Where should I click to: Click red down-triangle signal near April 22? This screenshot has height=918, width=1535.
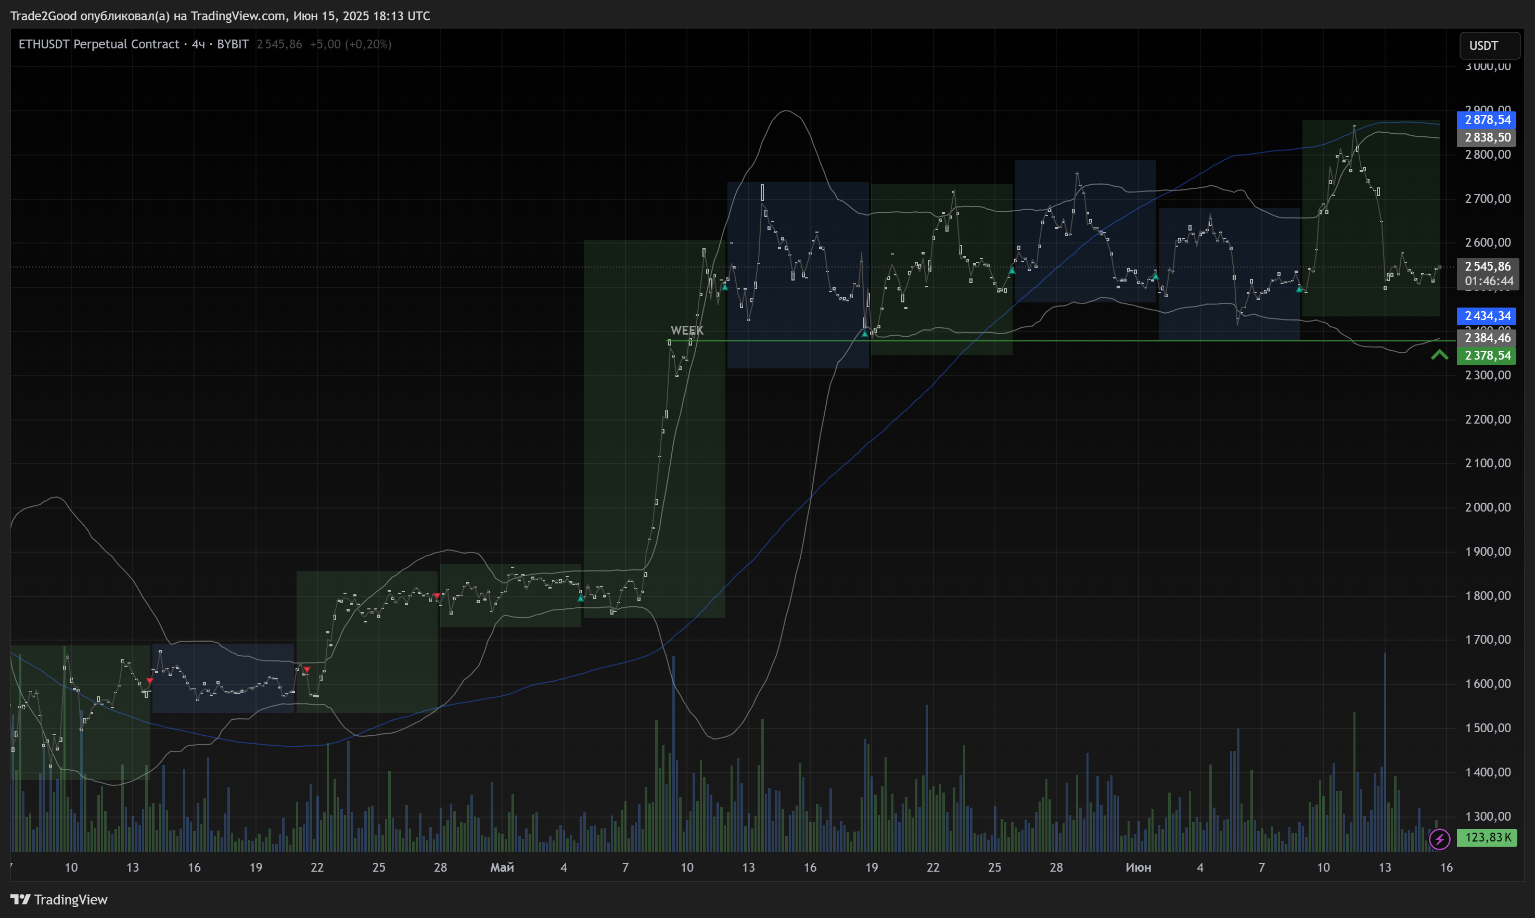point(307,670)
